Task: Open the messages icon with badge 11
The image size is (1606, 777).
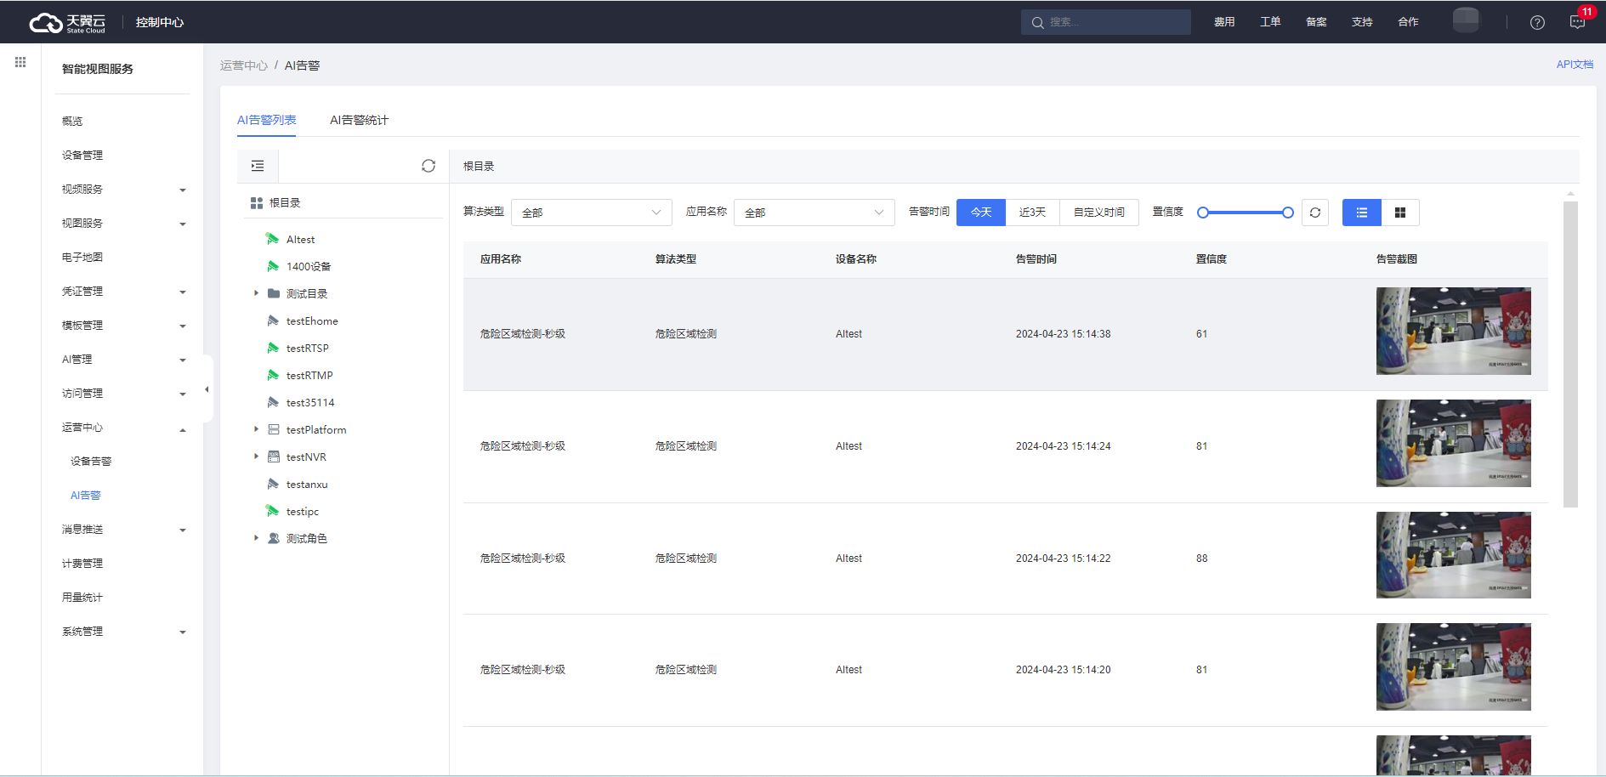Action: coord(1578,22)
